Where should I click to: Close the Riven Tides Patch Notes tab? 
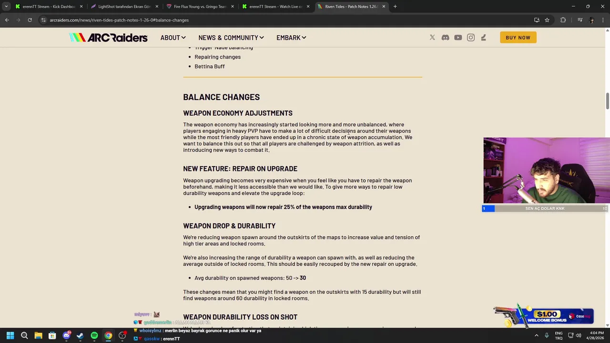point(384,7)
